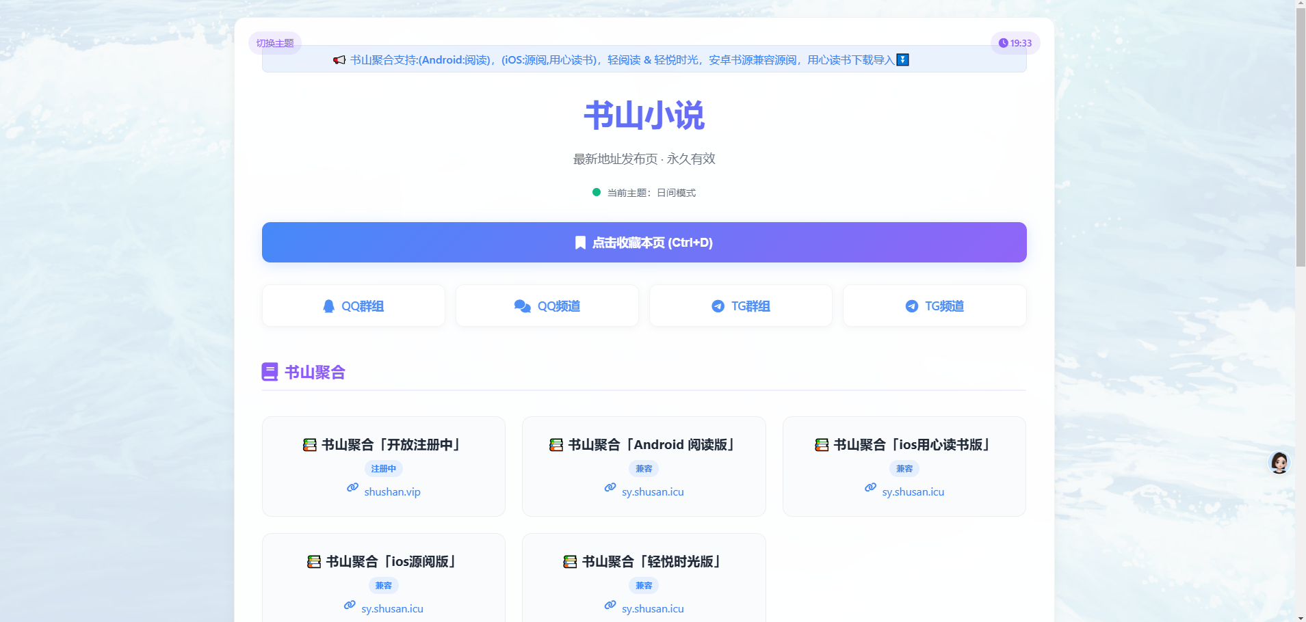The height and width of the screenshot is (622, 1306).
Task: Open the floating avatar assistant on the right edge
Action: (x=1279, y=463)
